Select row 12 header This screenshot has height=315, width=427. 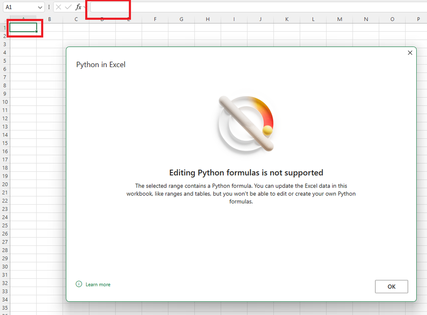coord(5,118)
